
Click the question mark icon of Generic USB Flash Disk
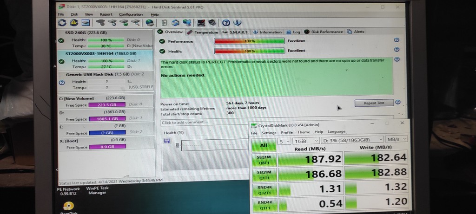pyautogui.click(x=62, y=83)
